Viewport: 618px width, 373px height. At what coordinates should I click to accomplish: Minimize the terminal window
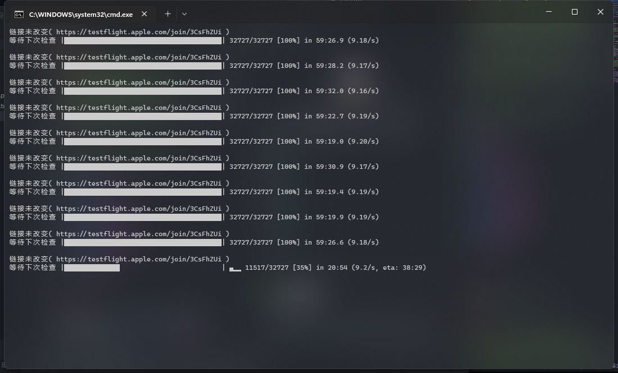click(549, 12)
